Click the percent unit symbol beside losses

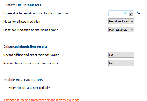[138, 13]
